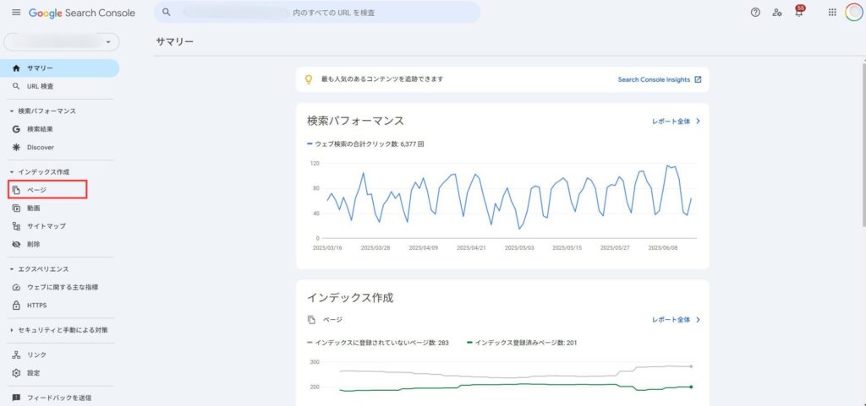Click the search magnifier icon in URL bar
The height and width of the screenshot is (406, 866).
pos(167,12)
